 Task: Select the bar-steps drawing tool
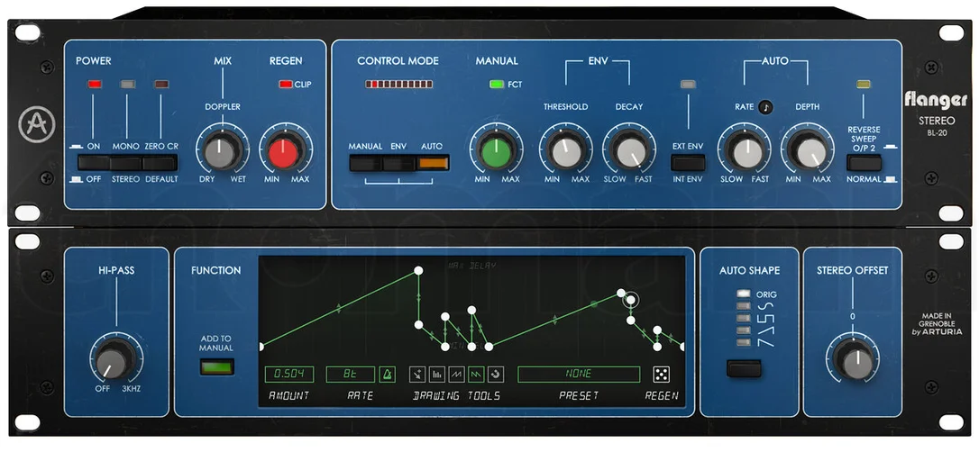pyautogui.click(x=437, y=374)
